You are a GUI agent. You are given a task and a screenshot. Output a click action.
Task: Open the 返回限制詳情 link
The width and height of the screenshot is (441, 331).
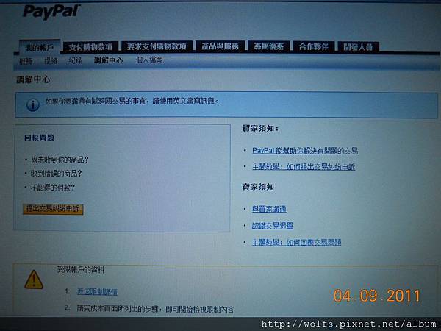pos(97,291)
